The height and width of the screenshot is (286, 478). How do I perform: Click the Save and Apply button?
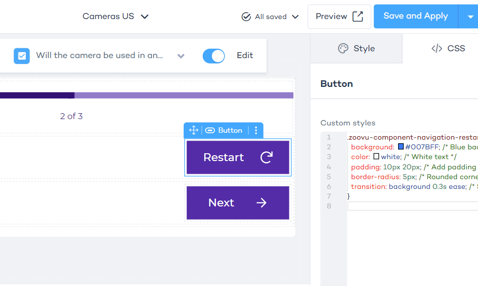click(x=415, y=16)
